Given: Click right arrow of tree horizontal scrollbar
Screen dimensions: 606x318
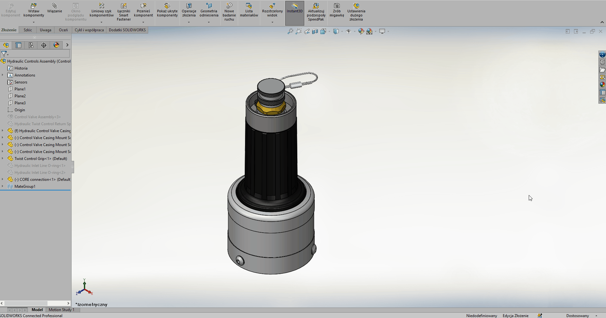Looking at the screenshot, I should click(x=68, y=303).
